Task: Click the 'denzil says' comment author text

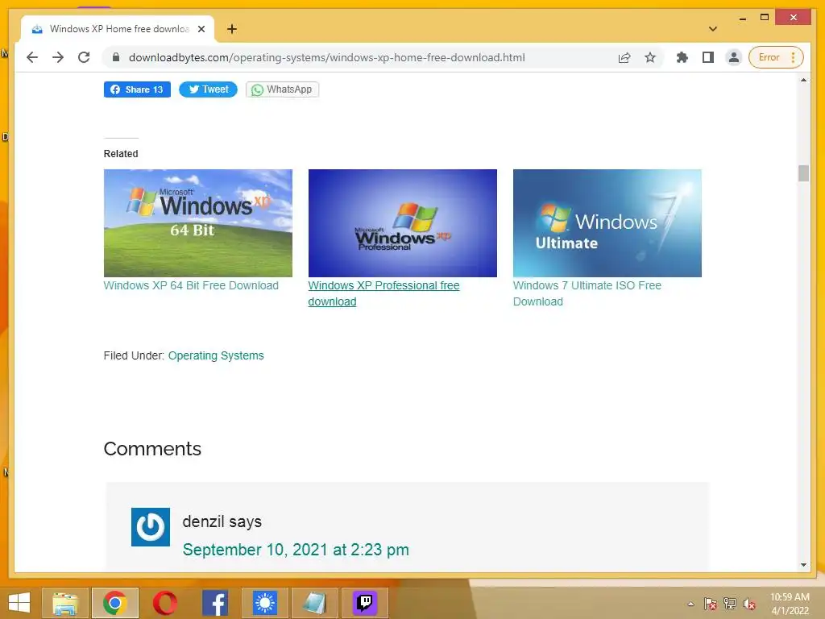Action: (222, 521)
